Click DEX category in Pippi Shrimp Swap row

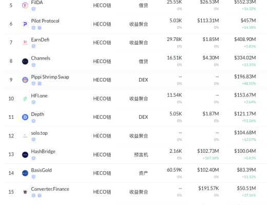click(143, 80)
